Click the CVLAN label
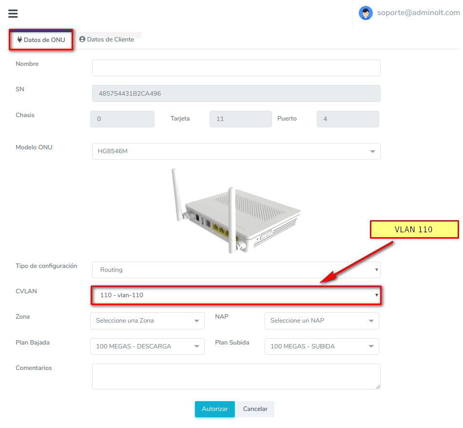 pos(26,291)
